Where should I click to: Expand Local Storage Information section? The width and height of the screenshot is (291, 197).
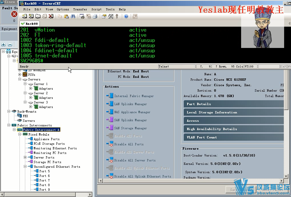[234, 112]
